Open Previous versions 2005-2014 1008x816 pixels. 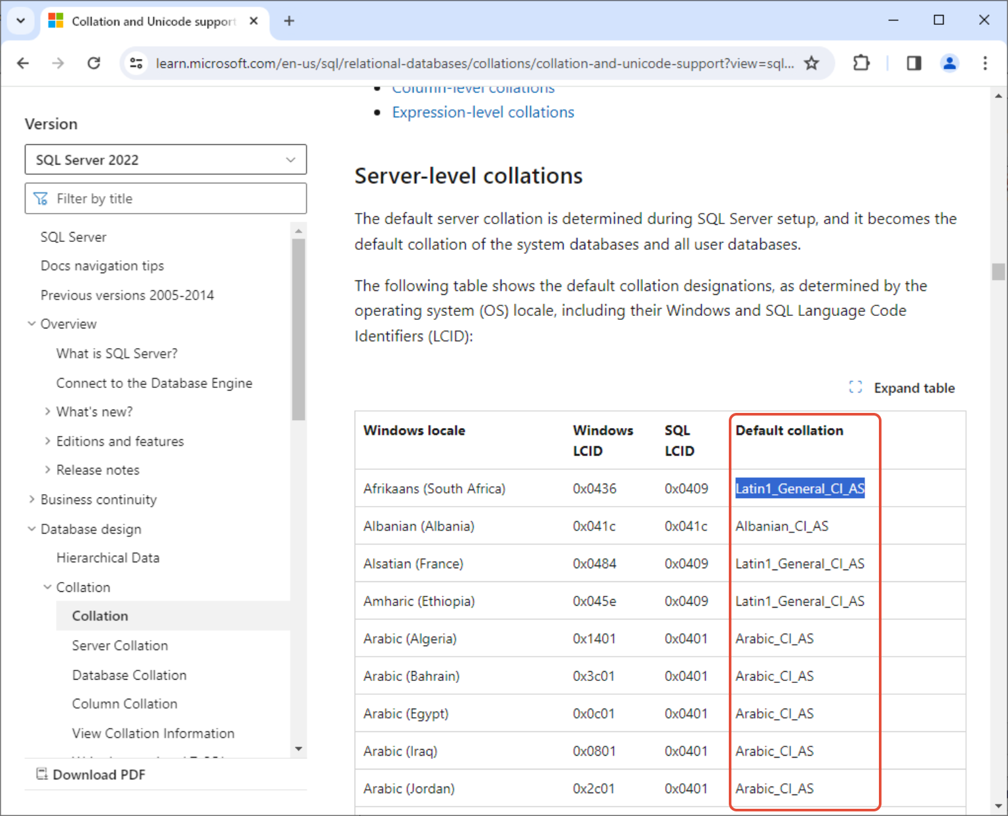coord(127,295)
